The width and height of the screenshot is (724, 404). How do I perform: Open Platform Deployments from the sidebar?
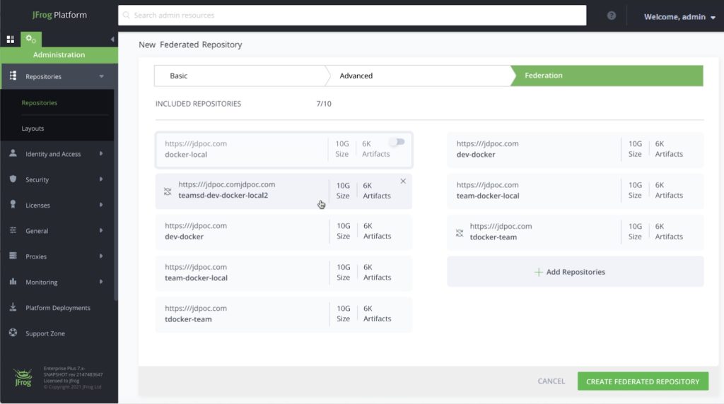coord(58,308)
